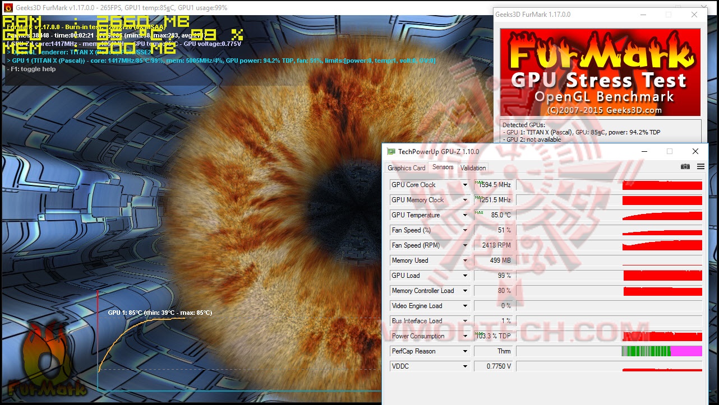The height and width of the screenshot is (405, 719).
Task: Click the GPU-Z app icon in its title bar
Action: [391, 151]
